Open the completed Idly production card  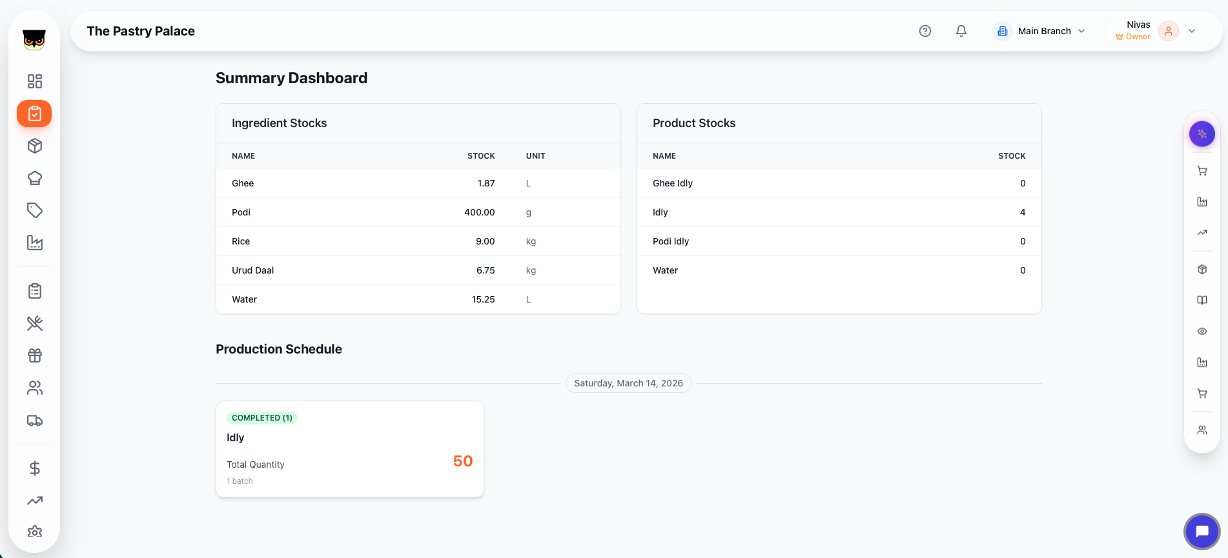[x=349, y=449]
